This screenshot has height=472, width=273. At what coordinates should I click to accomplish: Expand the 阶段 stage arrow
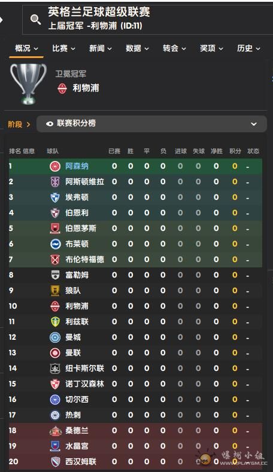pyautogui.click(x=28, y=124)
